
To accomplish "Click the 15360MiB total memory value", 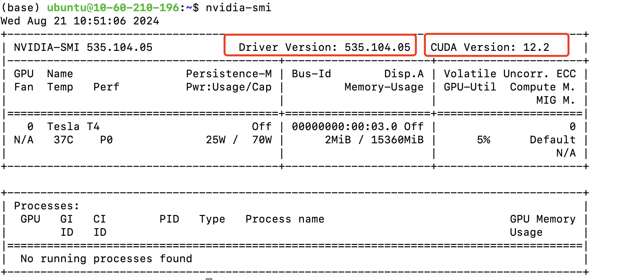I will 397,140.
